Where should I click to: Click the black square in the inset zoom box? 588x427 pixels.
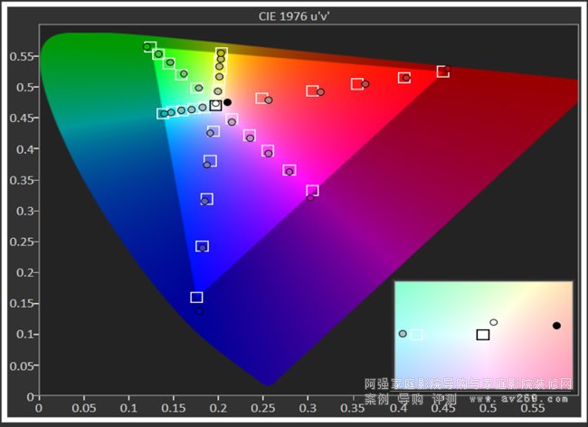(483, 335)
